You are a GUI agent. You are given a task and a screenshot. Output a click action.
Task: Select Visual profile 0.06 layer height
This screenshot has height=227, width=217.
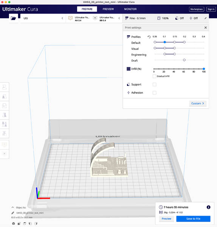point(155,48)
